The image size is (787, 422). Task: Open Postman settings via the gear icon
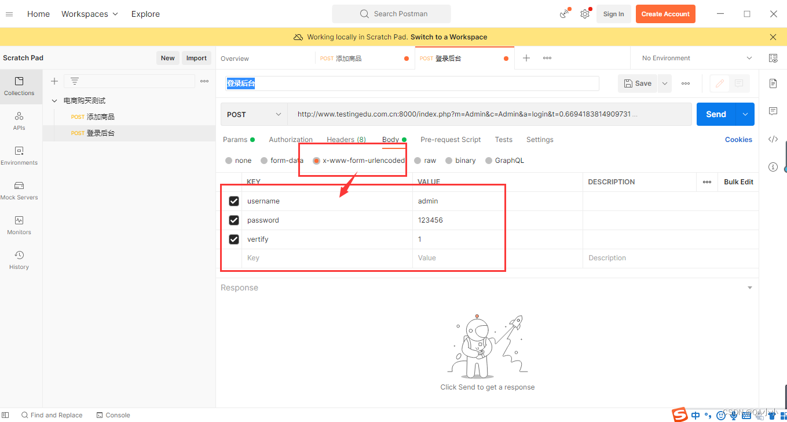click(585, 13)
